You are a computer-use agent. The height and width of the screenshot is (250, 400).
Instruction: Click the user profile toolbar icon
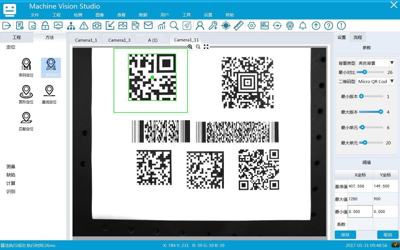[200, 26]
